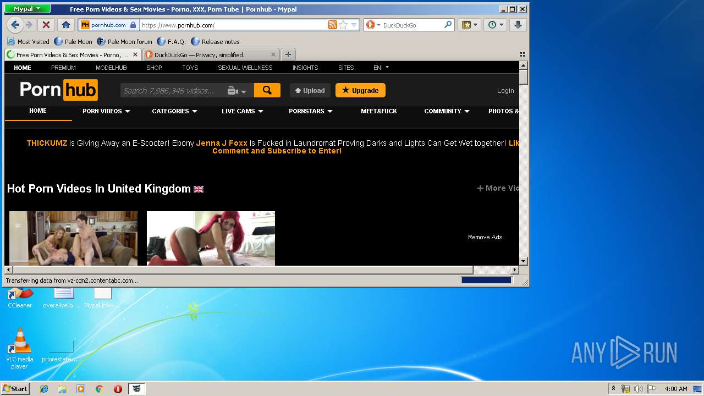Image resolution: width=704 pixels, height=396 pixels.
Task: Open the DuckDuckGo search engine selector
Action: 373,25
